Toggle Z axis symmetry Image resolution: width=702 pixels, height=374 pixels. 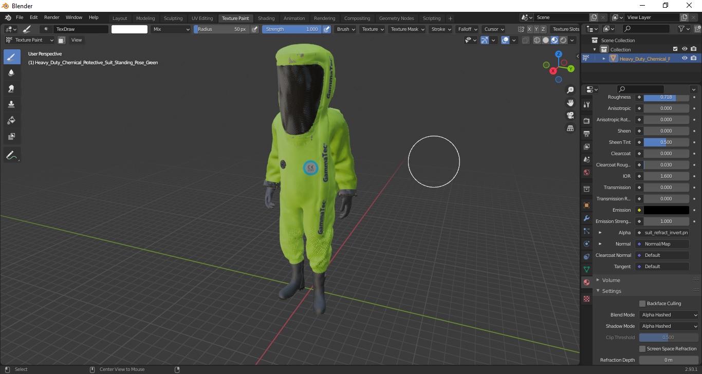[543, 29]
